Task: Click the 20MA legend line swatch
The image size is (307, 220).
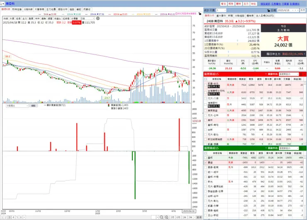Action: click(86, 14)
